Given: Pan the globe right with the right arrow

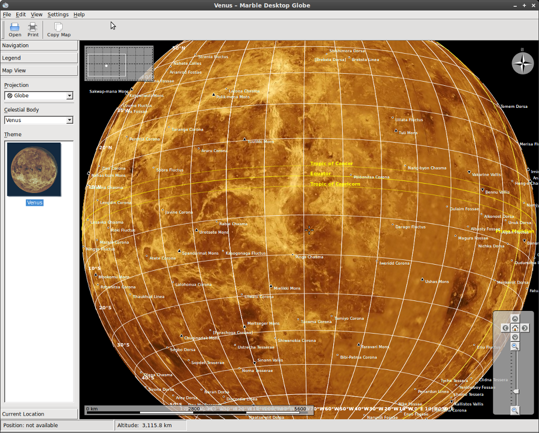Looking at the screenshot, I should point(525,328).
